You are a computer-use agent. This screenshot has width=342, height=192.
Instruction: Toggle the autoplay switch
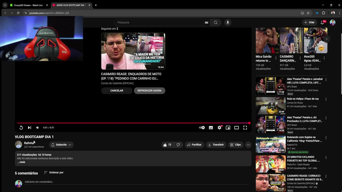tap(202, 128)
